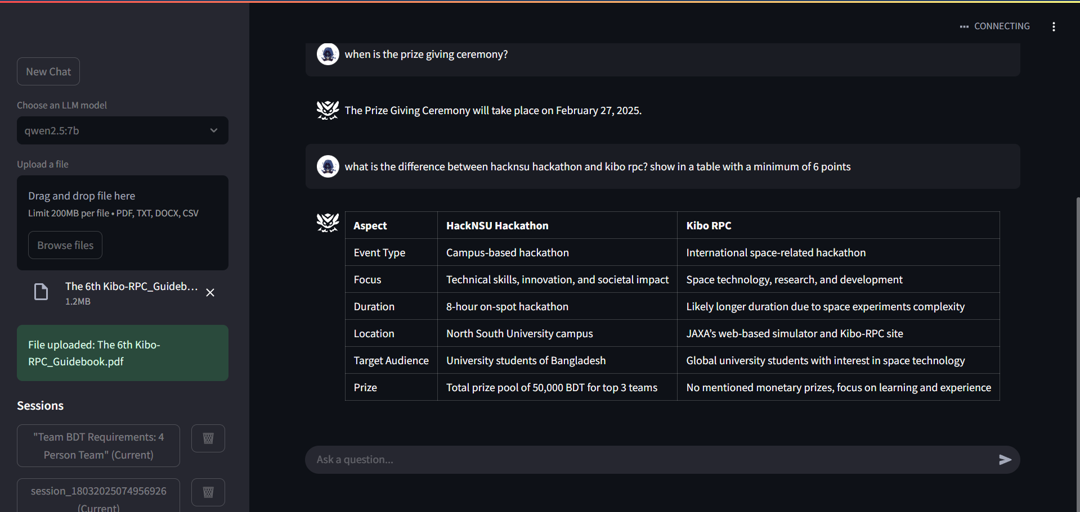Click the page scrollbar on the right
Viewport: 1080px width, 512px height.
tap(1077, 354)
